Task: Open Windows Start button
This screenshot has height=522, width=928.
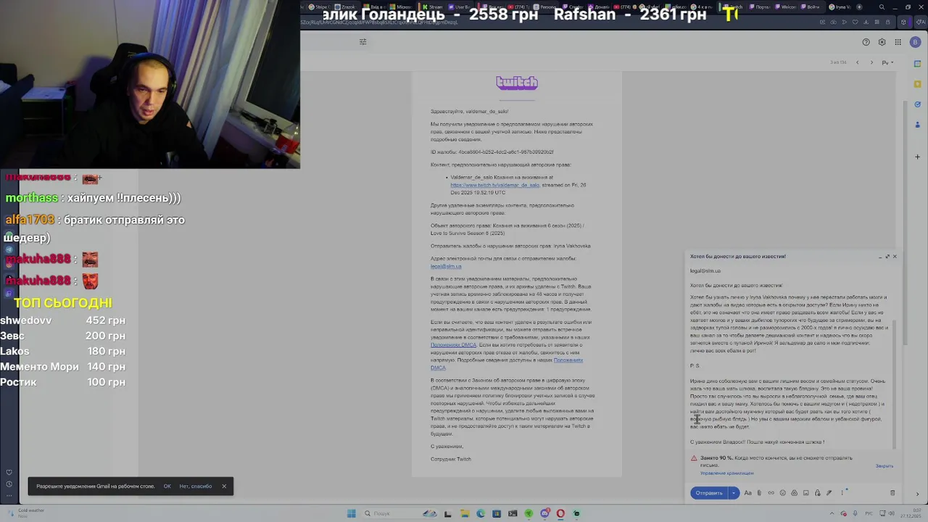Action: click(x=352, y=513)
